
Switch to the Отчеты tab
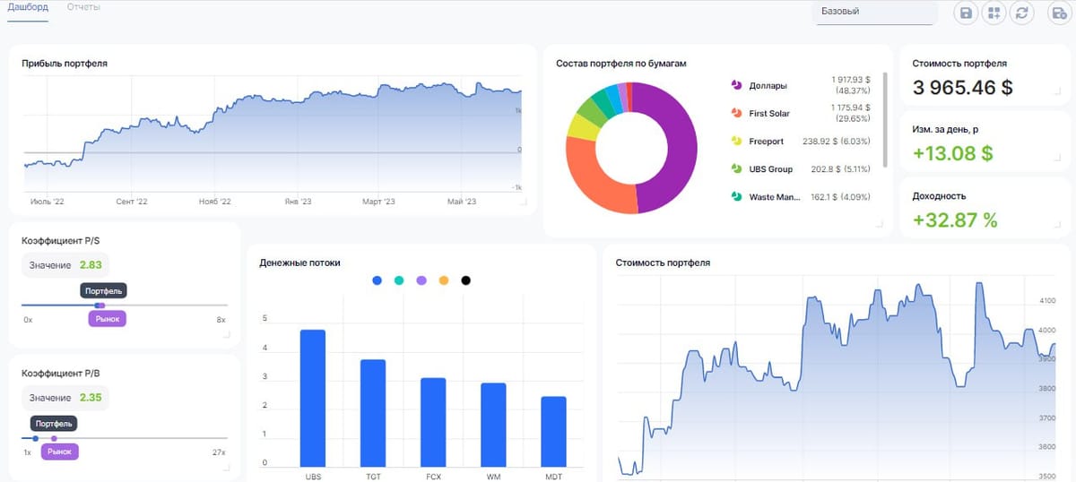click(x=83, y=7)
